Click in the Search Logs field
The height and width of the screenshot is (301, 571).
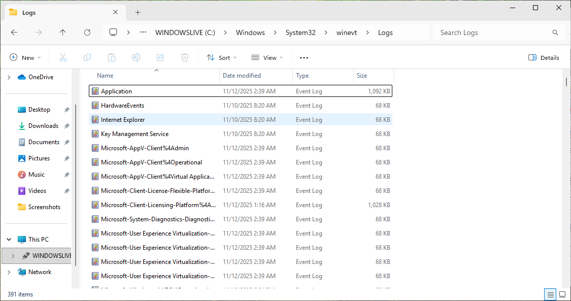[492, 32]
